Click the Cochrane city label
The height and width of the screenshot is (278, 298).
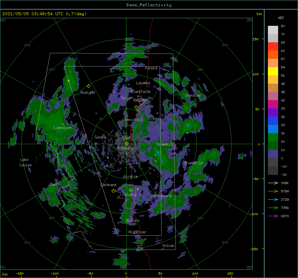(108, 185)
